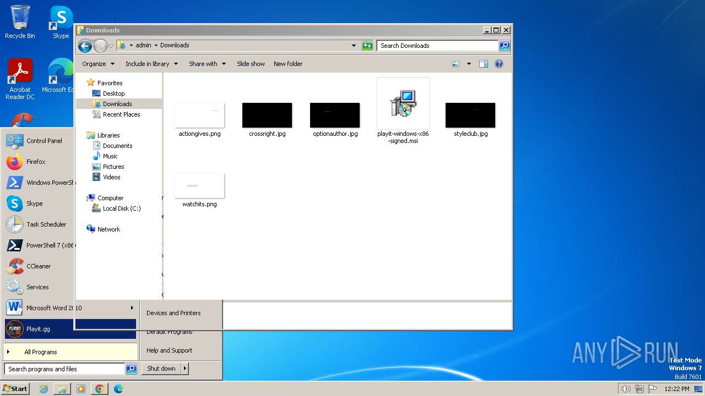Create a New folder from the toolbar
Screen dimensions: 705x396
pyautogui.click(x=288, y=64)
